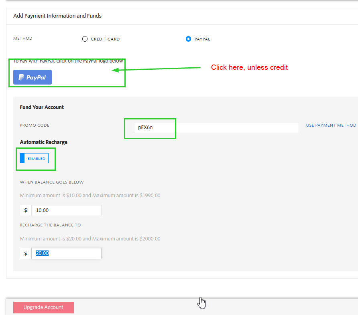This screenshot has width=358, height=315.
Task: Click the Automatic Recharge heading
Action: click(x=44, y=142)
